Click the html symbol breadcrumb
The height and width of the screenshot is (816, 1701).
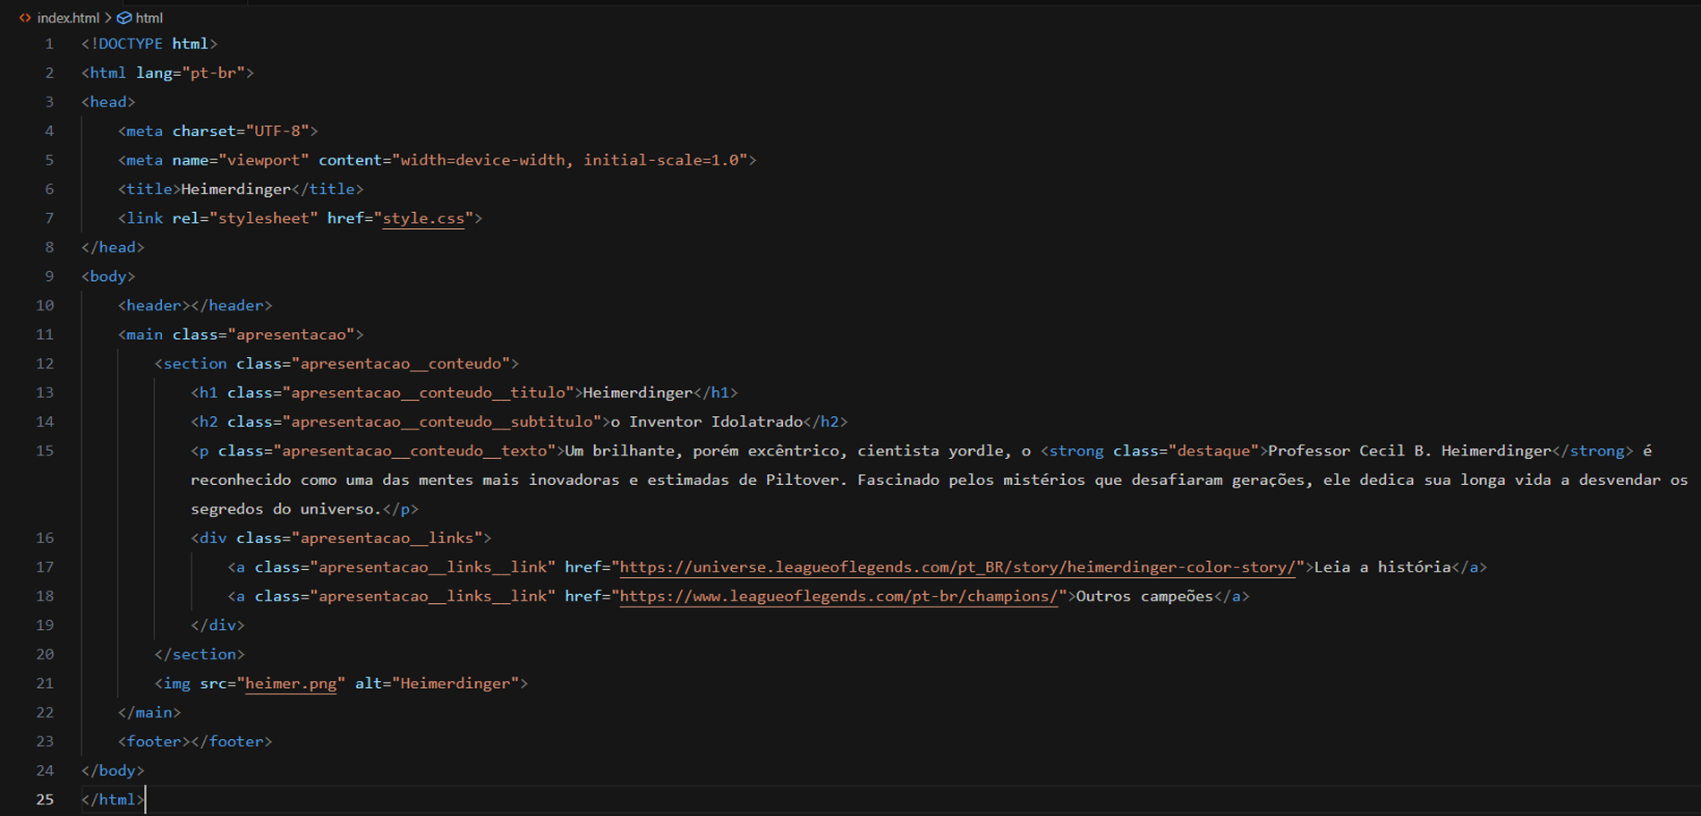149,18
